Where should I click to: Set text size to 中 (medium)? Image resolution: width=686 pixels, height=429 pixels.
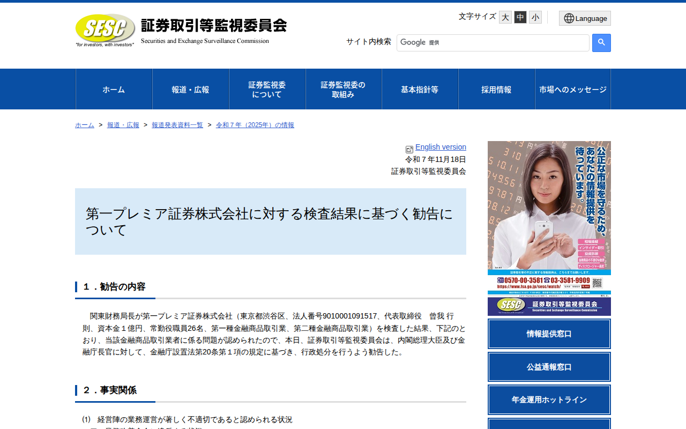pyautogui.click(x=520, y=17)
